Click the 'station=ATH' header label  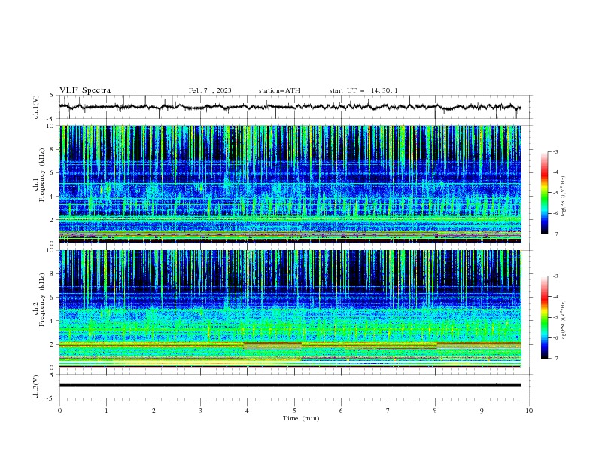point(279,90)
